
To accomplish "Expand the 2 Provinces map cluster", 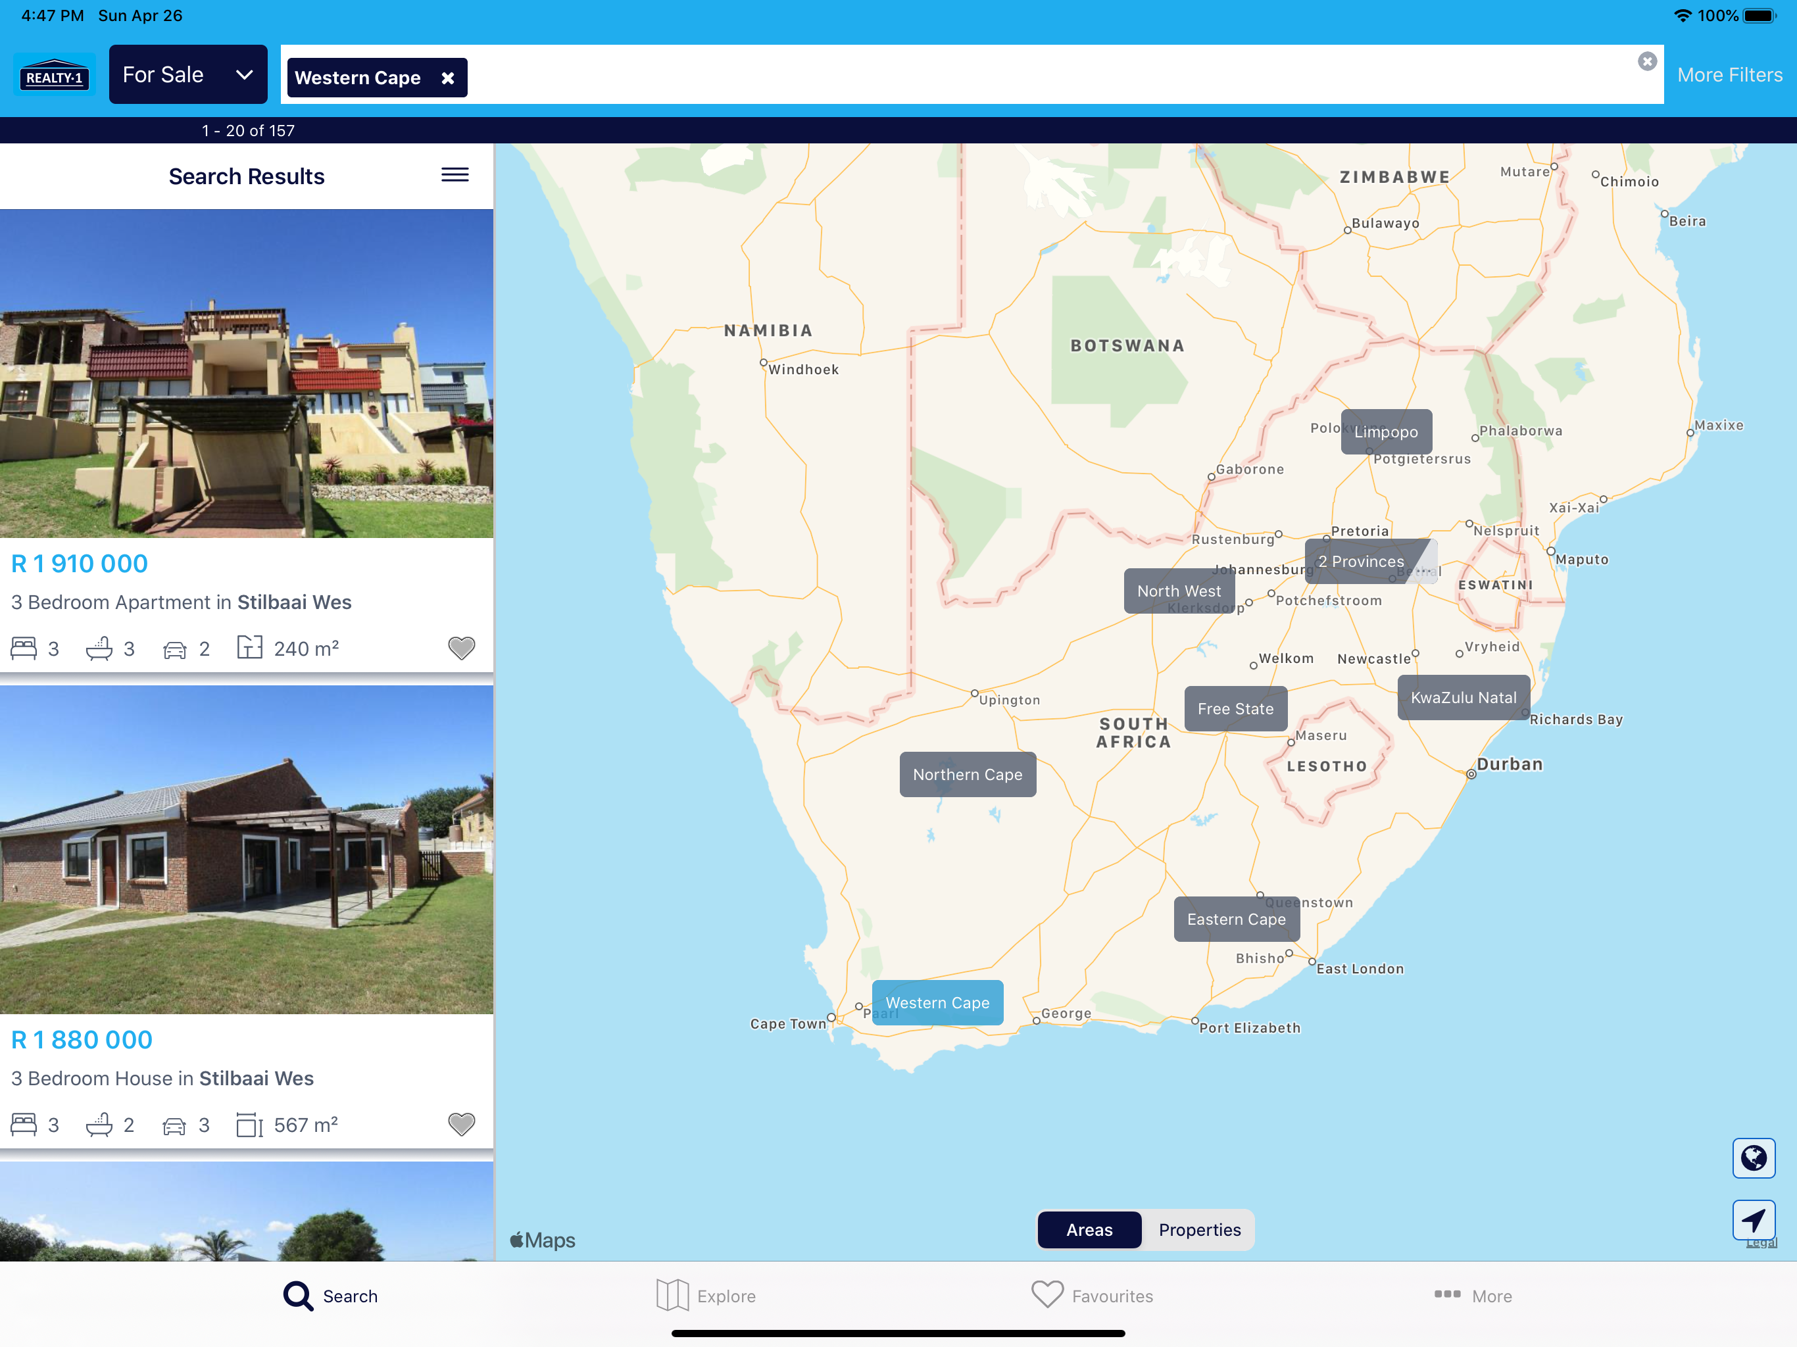I will [1361, 562].
